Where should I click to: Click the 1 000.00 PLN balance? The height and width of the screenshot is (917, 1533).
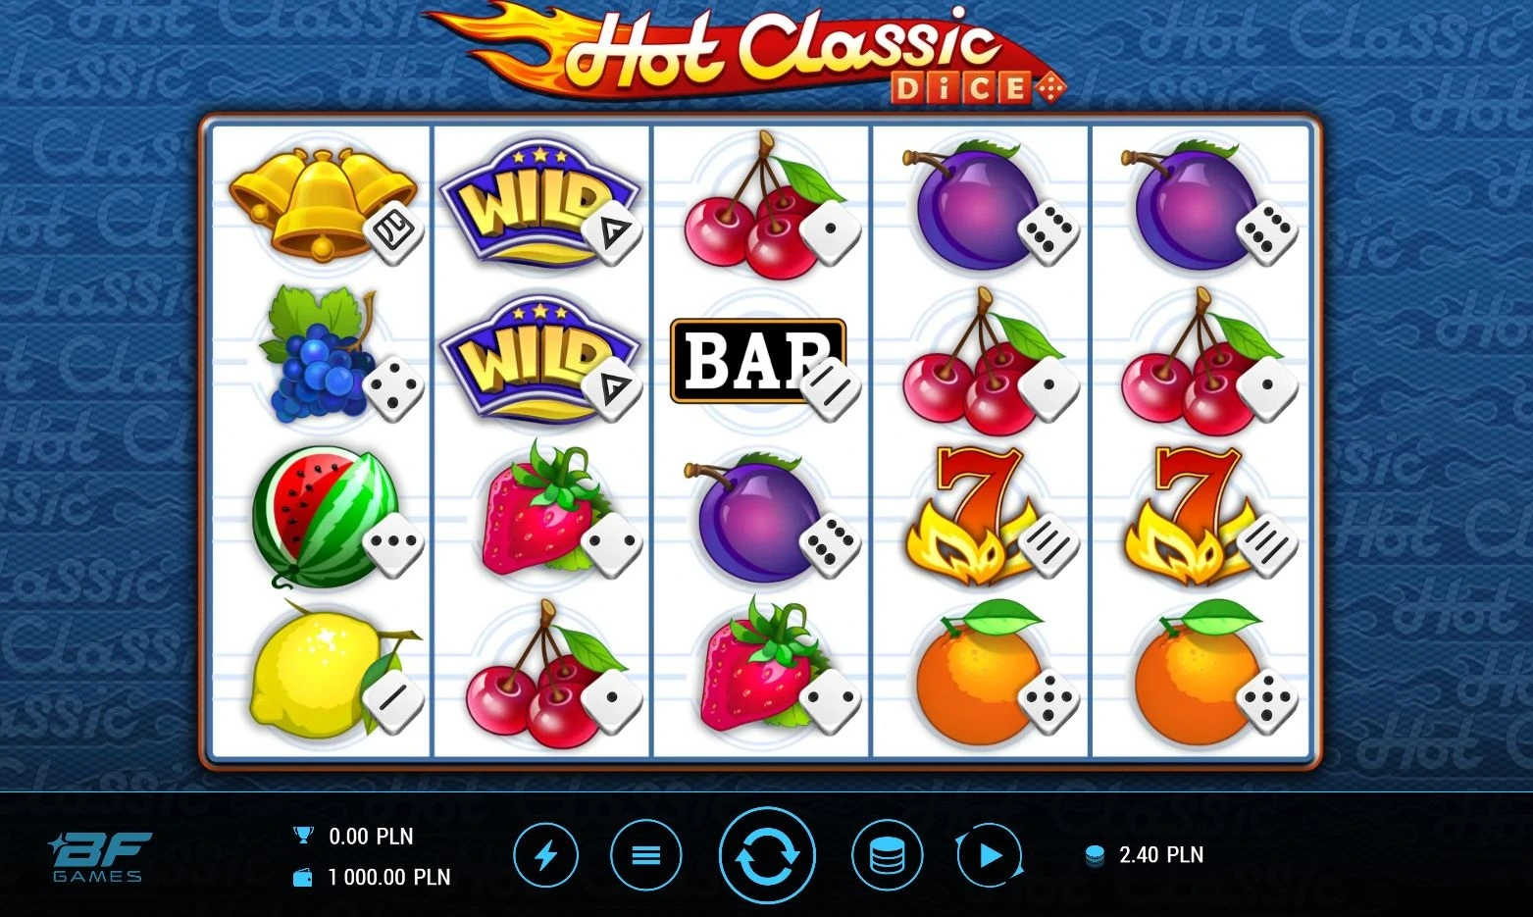389,877
